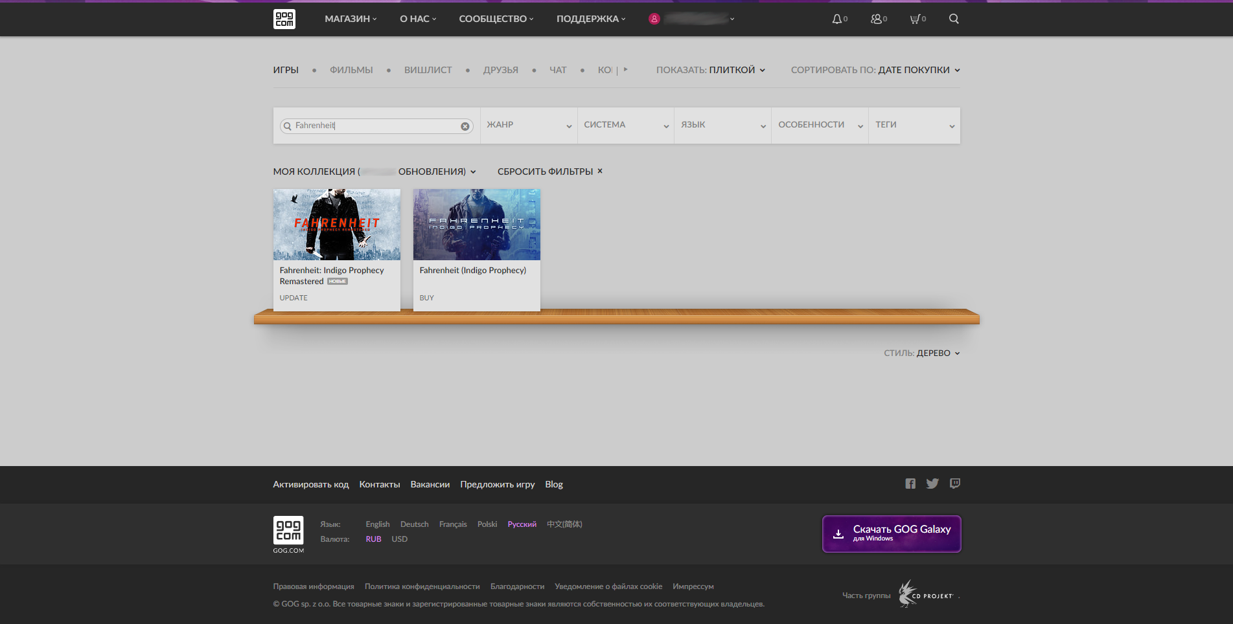Switch site language to Deutsch

(415, 524)
